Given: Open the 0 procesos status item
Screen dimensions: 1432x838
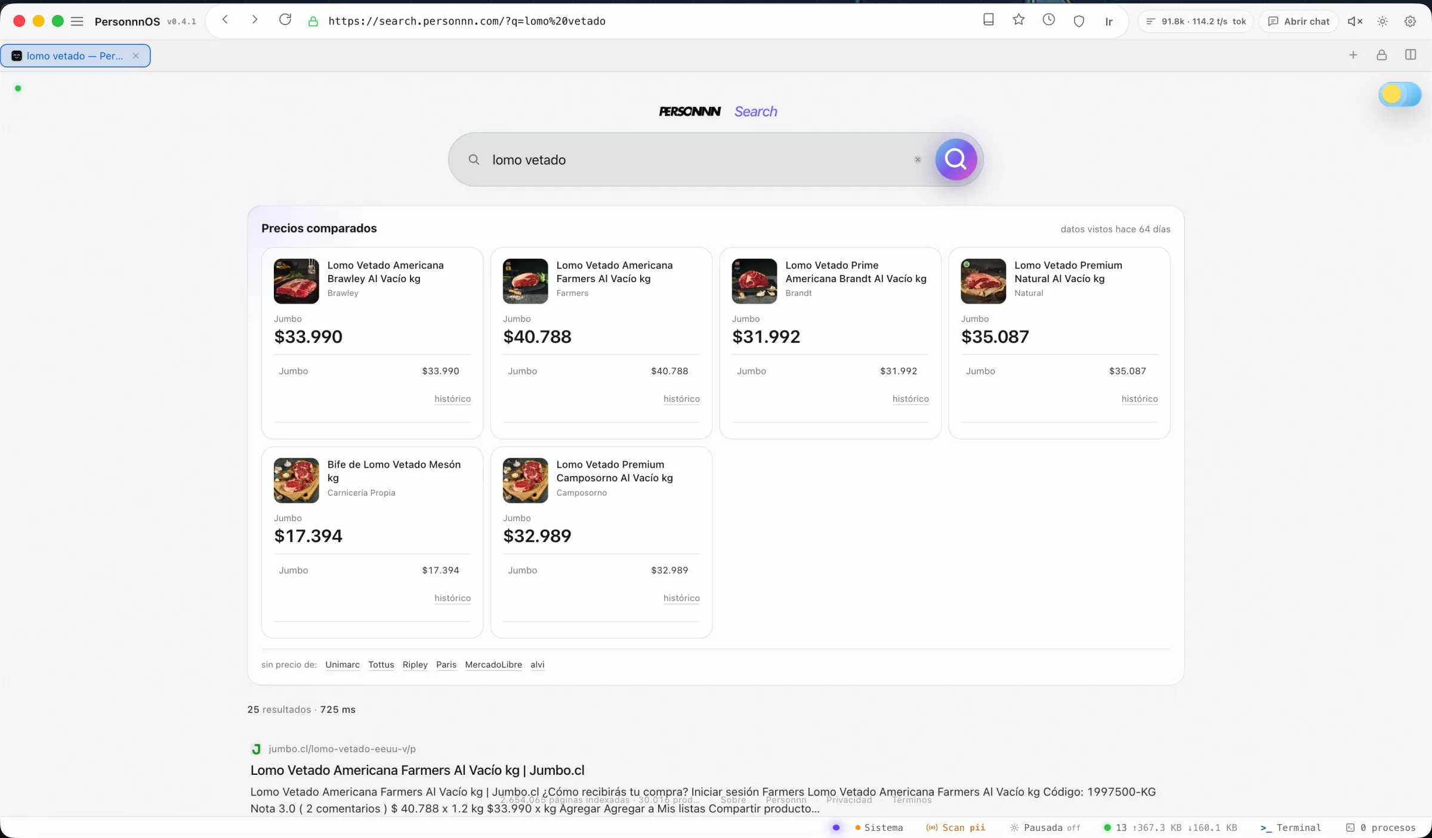Looking at the screenshot, I should tap(1381, 827).
